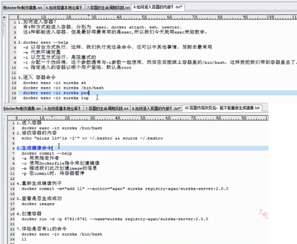
Task: Click heading '5.查看是否生成成功'
Action: (x=39, y=199)
